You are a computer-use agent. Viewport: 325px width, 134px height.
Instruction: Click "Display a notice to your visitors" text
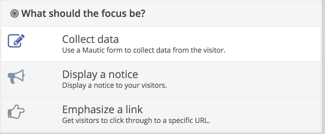[114, 86]
